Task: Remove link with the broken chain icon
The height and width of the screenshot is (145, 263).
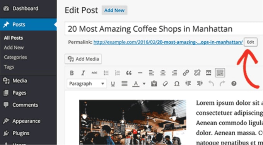Action: point(197,73)
